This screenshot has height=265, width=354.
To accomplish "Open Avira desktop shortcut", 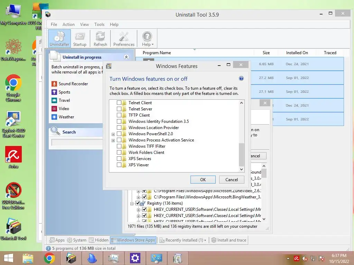I will 13,157.
